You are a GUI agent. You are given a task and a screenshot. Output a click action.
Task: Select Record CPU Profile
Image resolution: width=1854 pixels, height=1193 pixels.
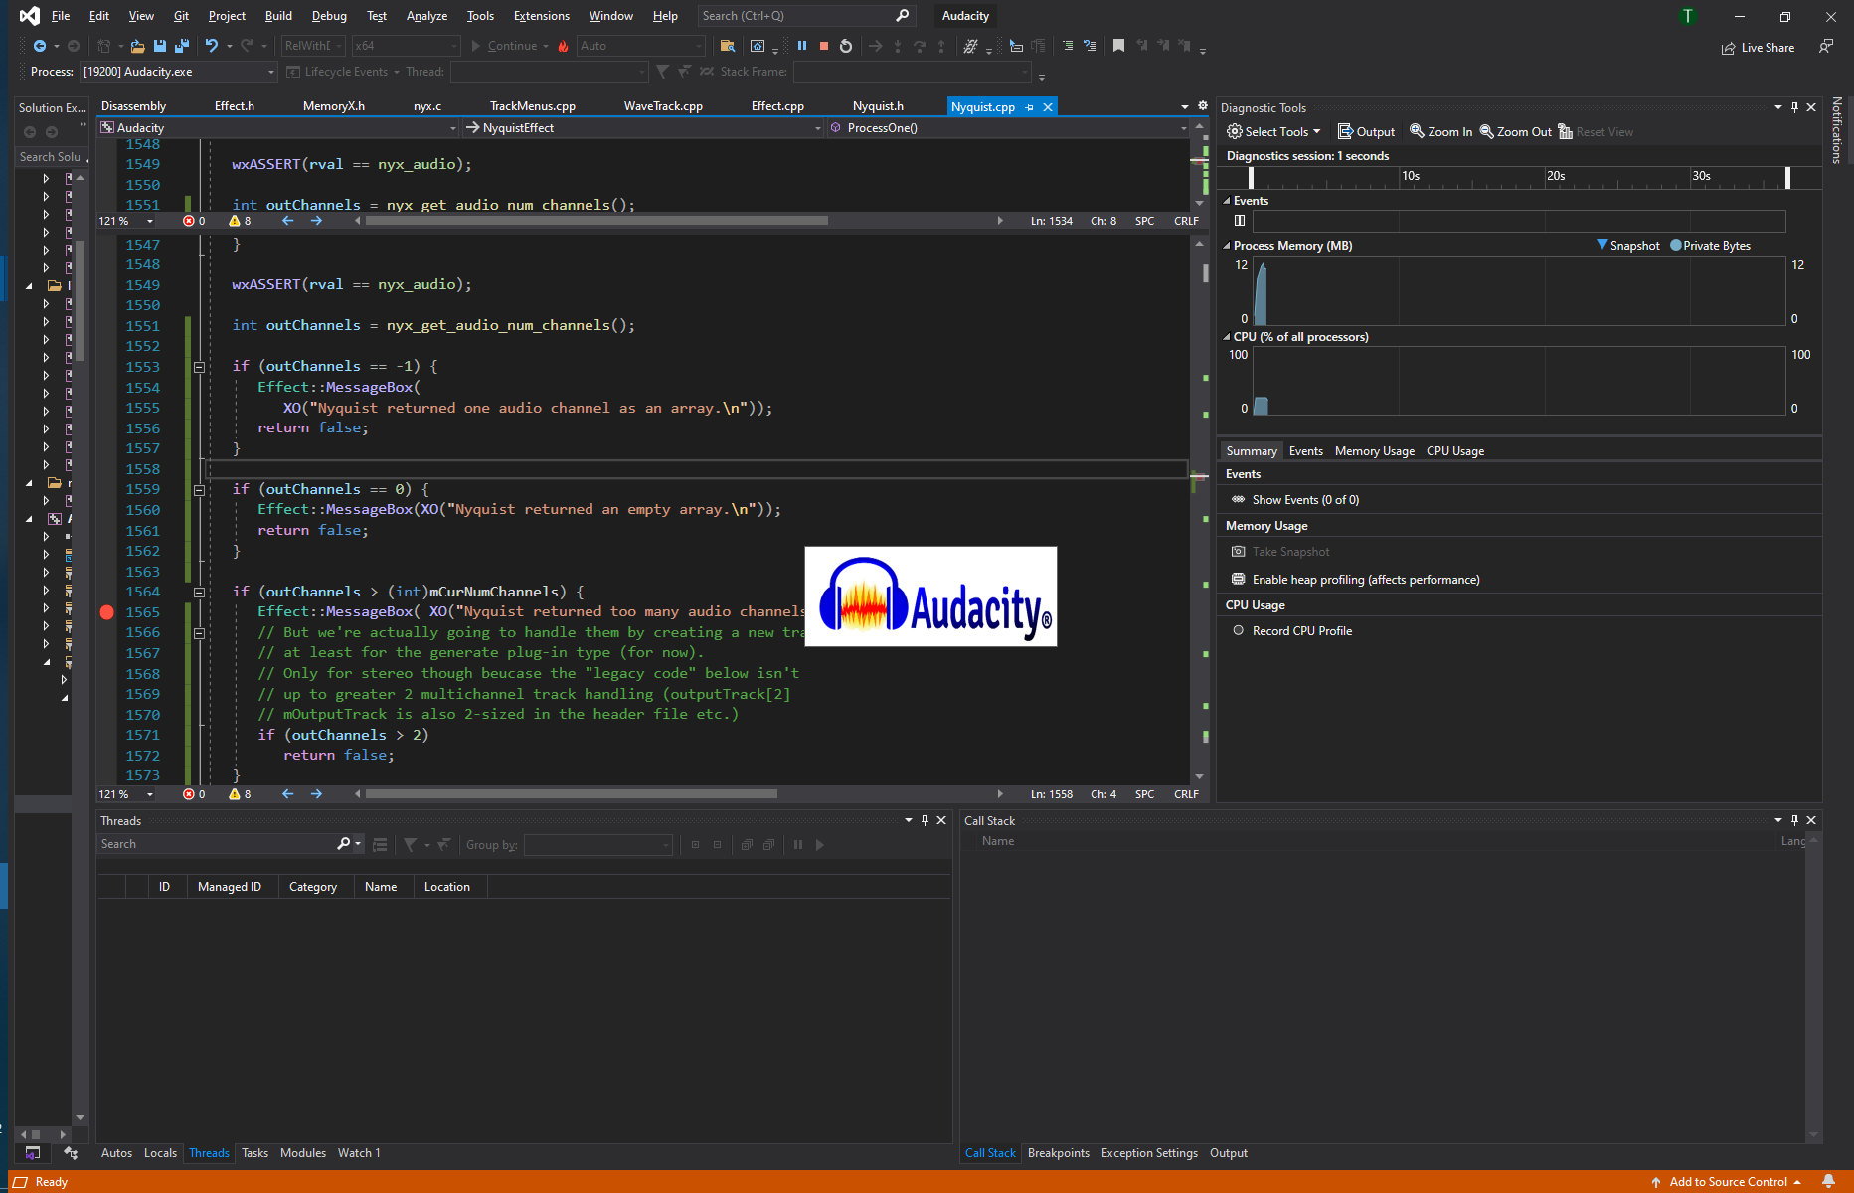pos(1300,630)
